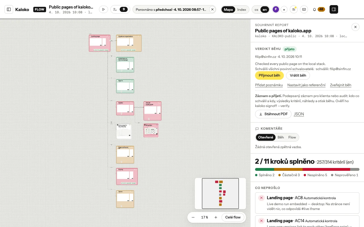Open the keyboard shortcuts icon

point(304,9)
